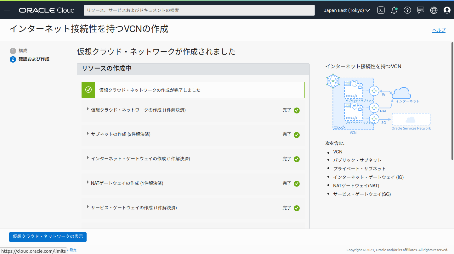Click the copyright text in footer
The image size is (454, 254).
(397, 250)
